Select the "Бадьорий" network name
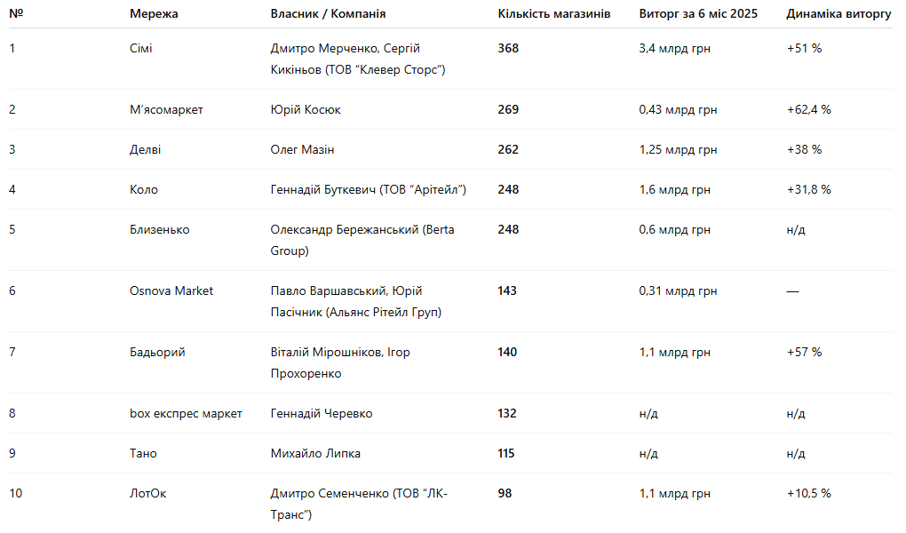This screenshot has height=533, width=906. tap(157, 352)
